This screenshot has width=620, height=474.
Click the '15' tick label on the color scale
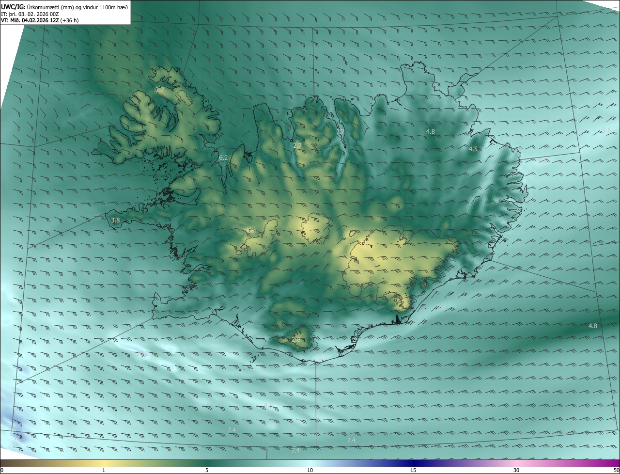click(413, 470)
